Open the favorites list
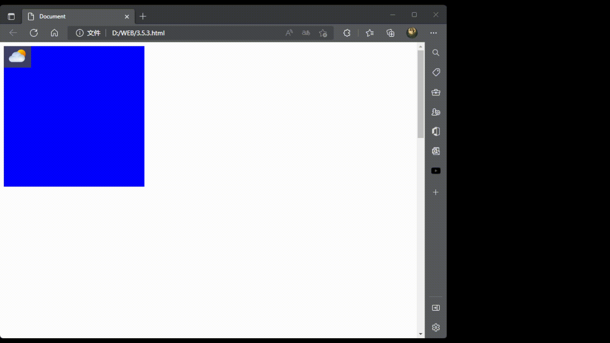The height and width of the screenshot is (343, 610). click(369, 33)
